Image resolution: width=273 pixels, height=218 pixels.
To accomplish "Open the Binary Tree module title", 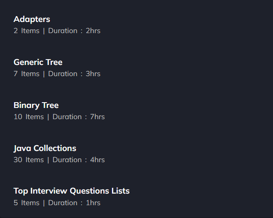I will (36, 105).
